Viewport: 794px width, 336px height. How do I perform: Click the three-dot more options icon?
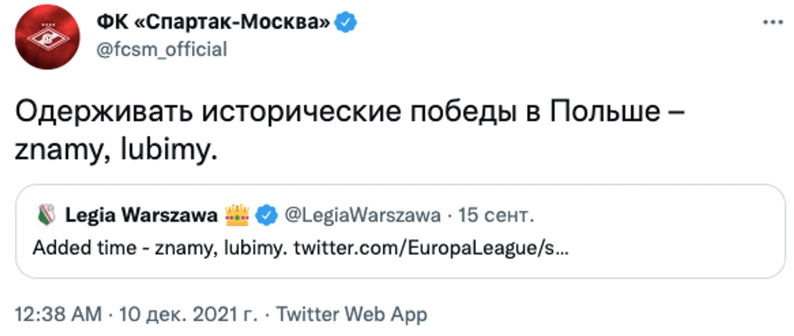click(773, 23)
